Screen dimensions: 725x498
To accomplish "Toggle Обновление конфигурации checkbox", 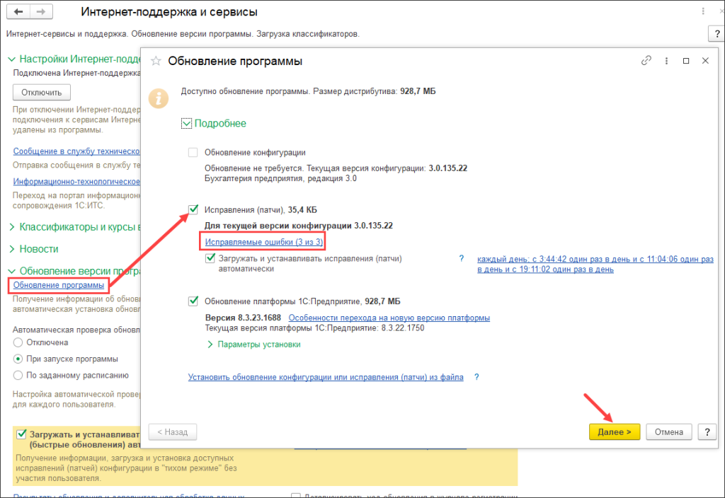I will [x=193, y=153].
